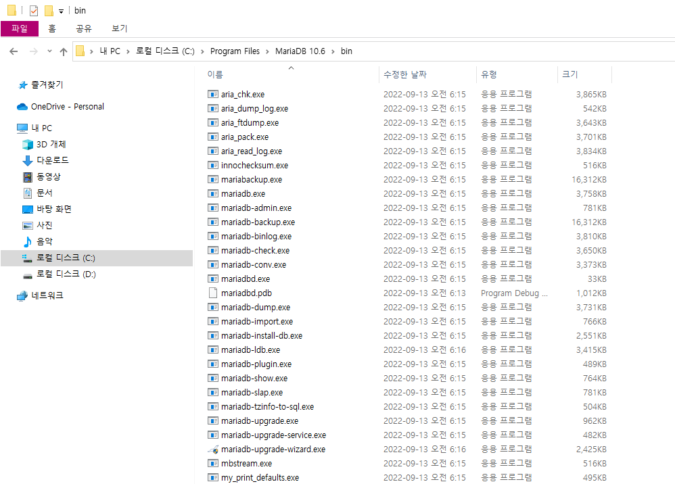Click the aria_pack.exe file icon
The height and width of the screenshot is (484, 675).
(212, 137)
